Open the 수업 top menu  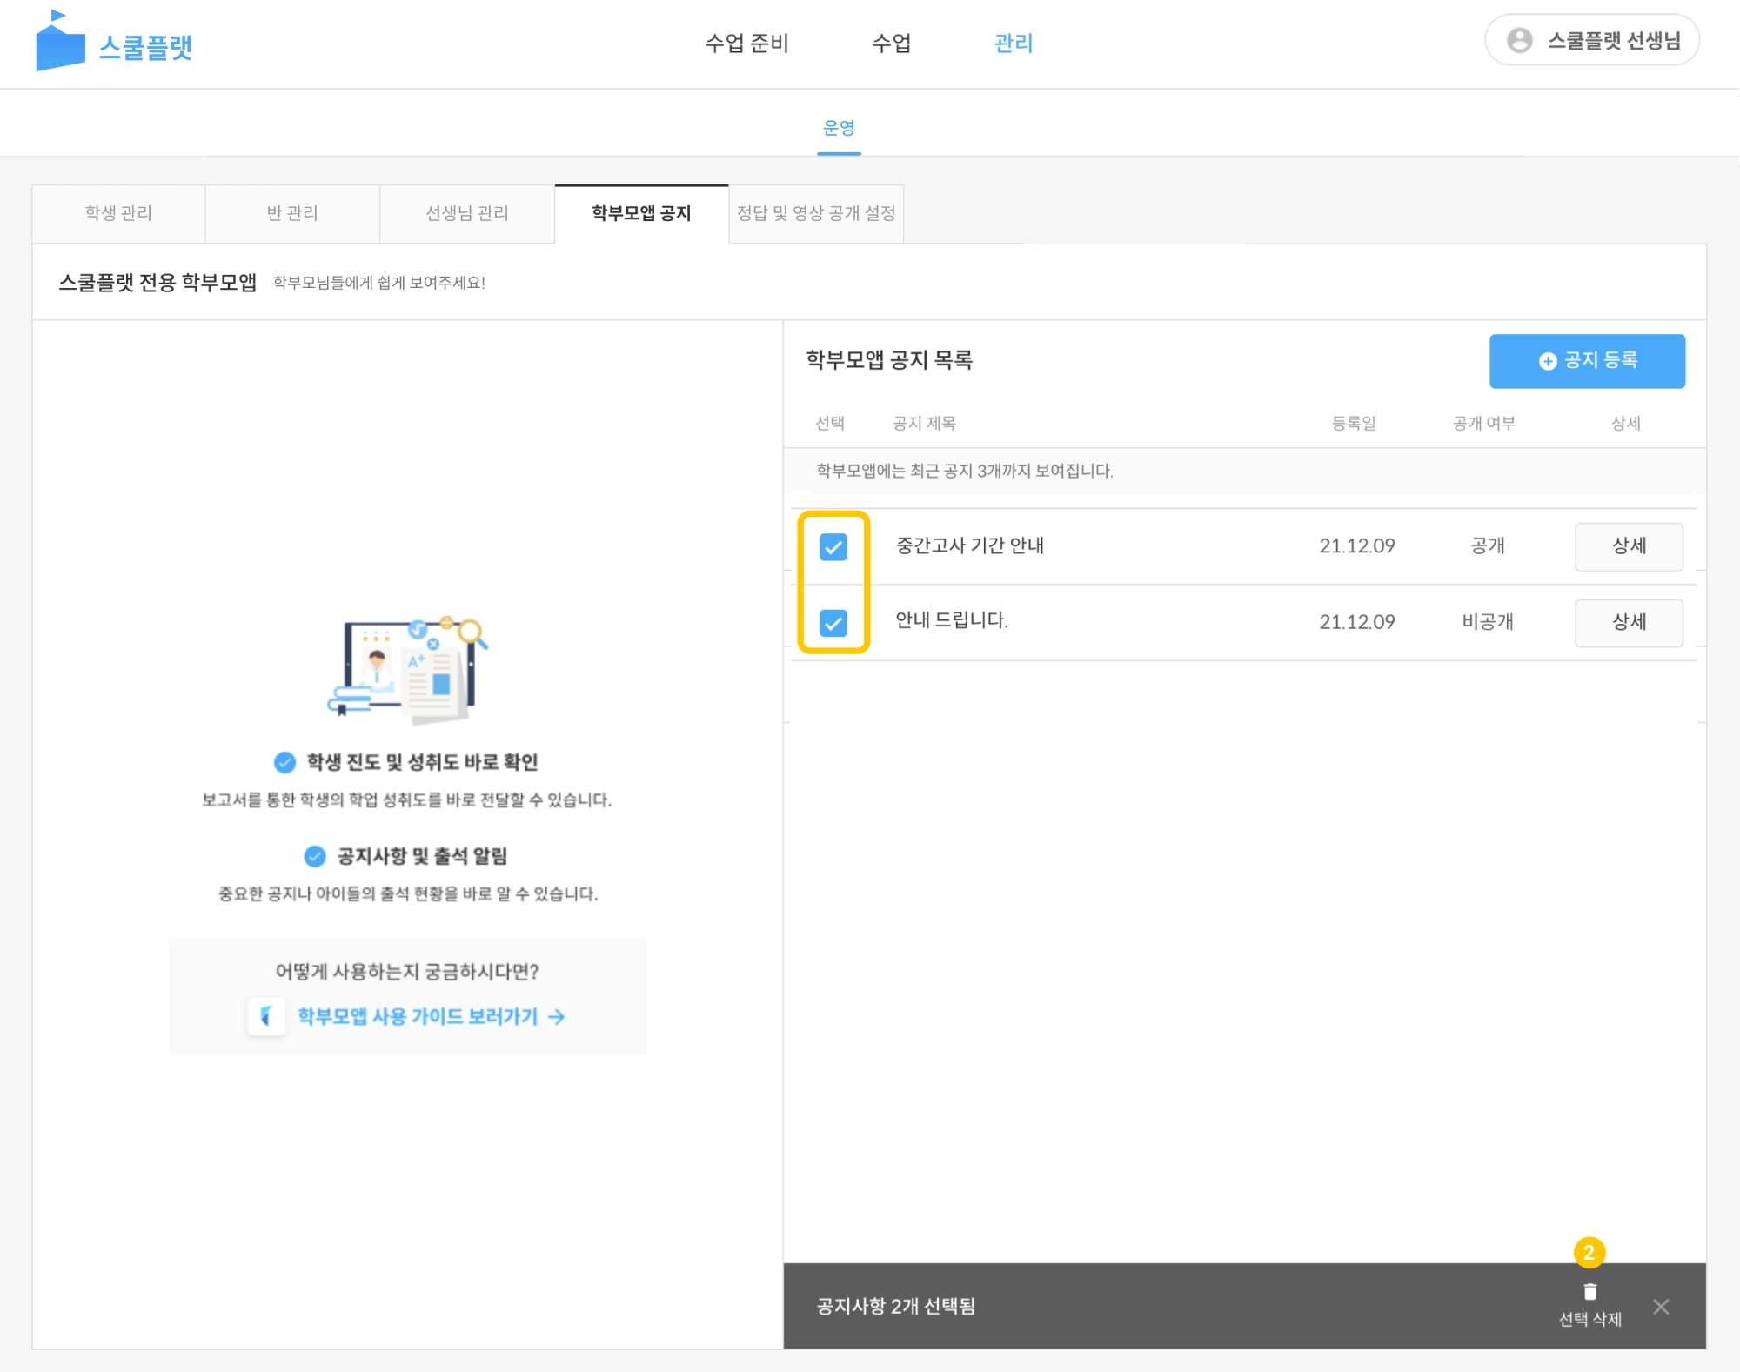click(891, 43)
